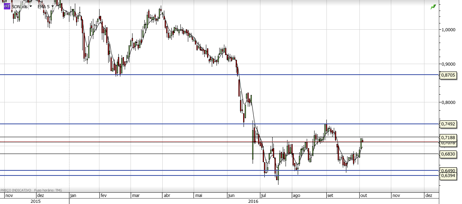Image resolution: width=462 pixels, height=204 pixels.
Task: Click the 0,9000 price axis value
Action: [448, 64]
